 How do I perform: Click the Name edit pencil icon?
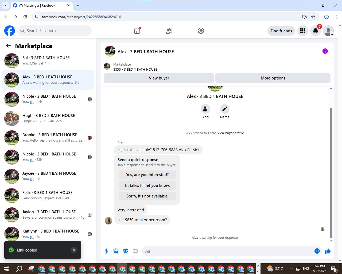[225, 109]
